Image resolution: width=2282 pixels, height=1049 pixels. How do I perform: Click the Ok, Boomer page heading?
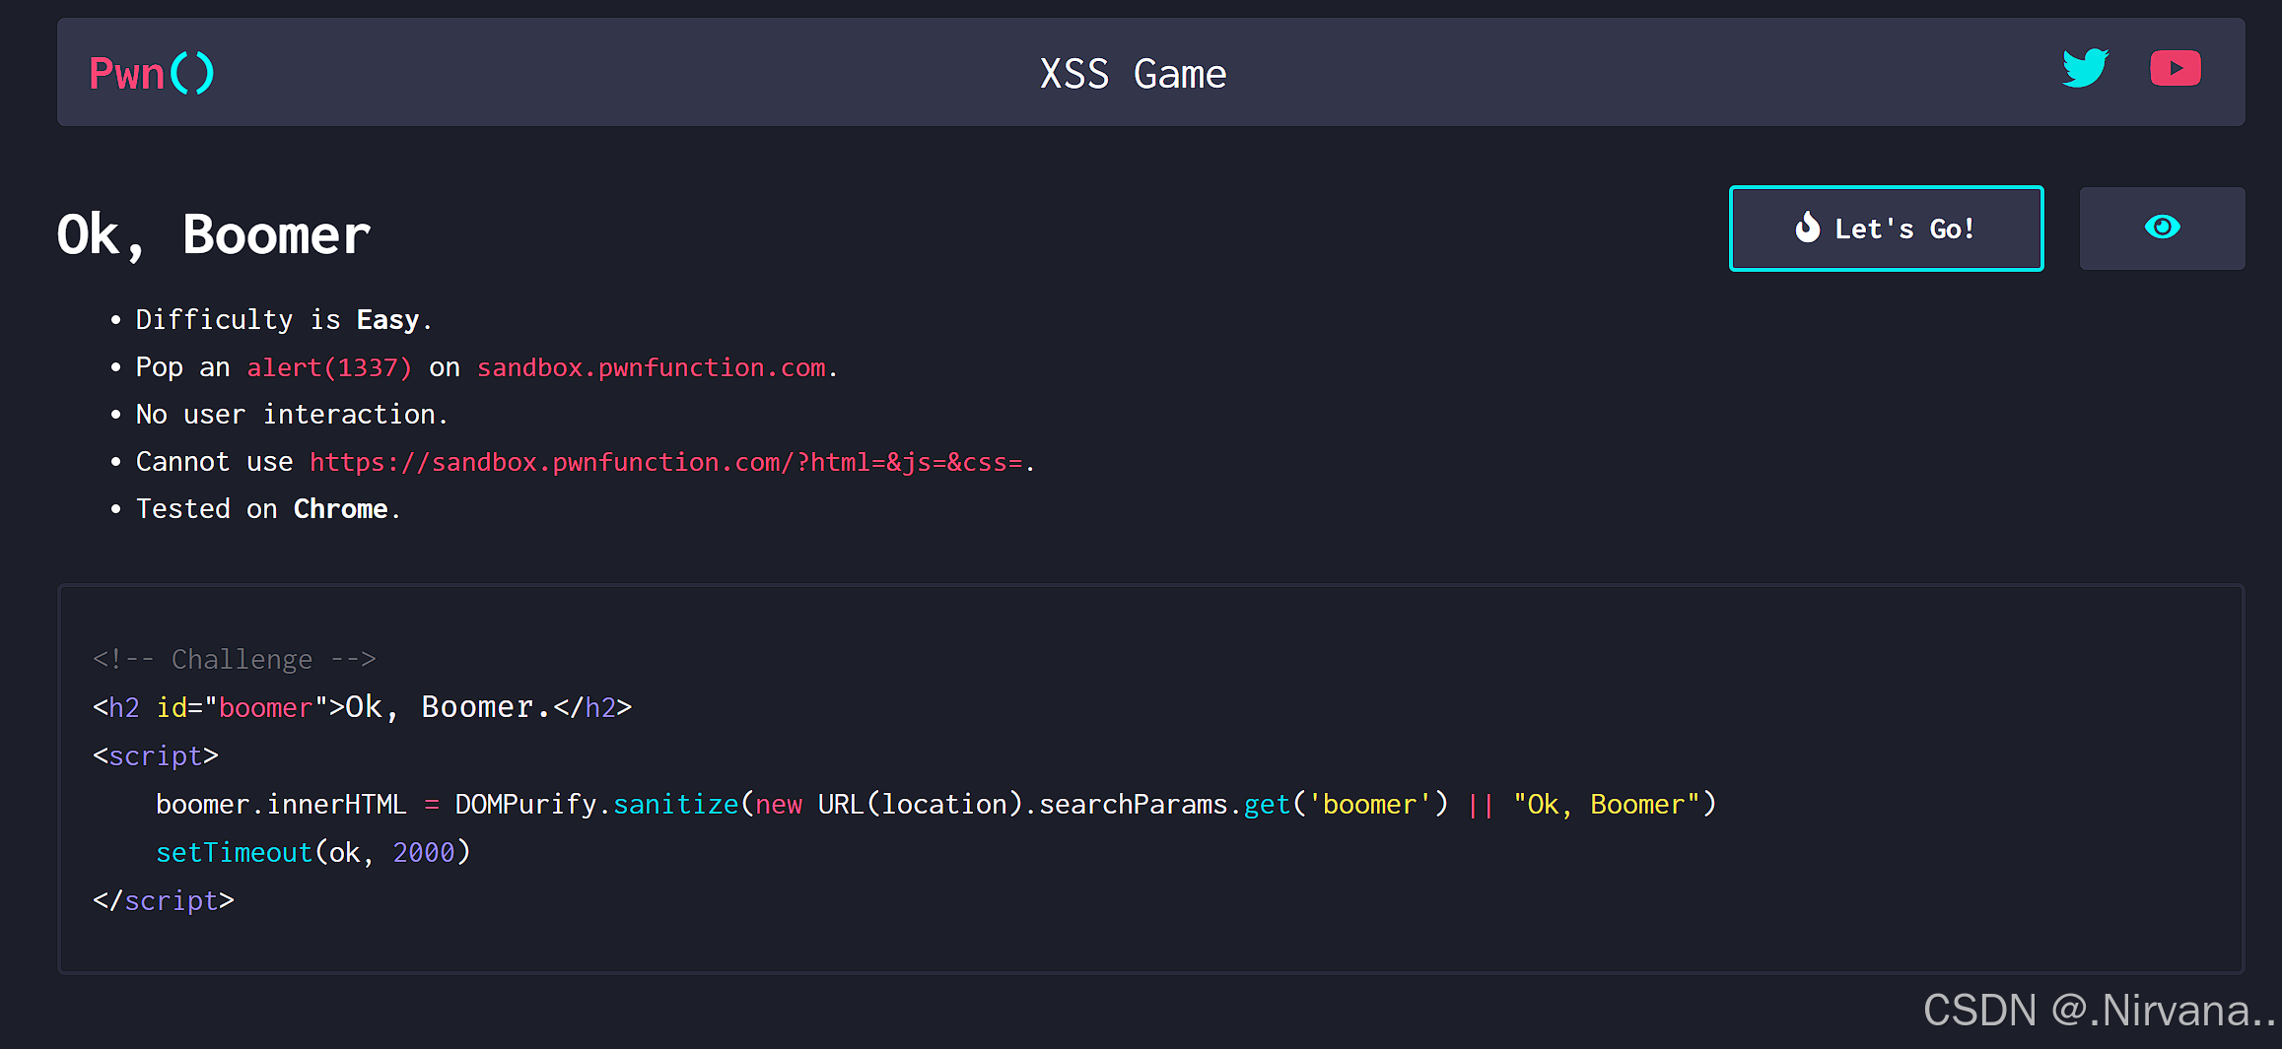click(x=213, y=235)
